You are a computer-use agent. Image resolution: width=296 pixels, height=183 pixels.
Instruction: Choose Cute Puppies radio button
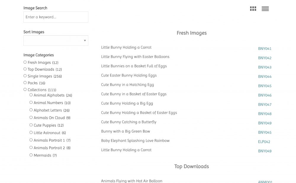31,125
